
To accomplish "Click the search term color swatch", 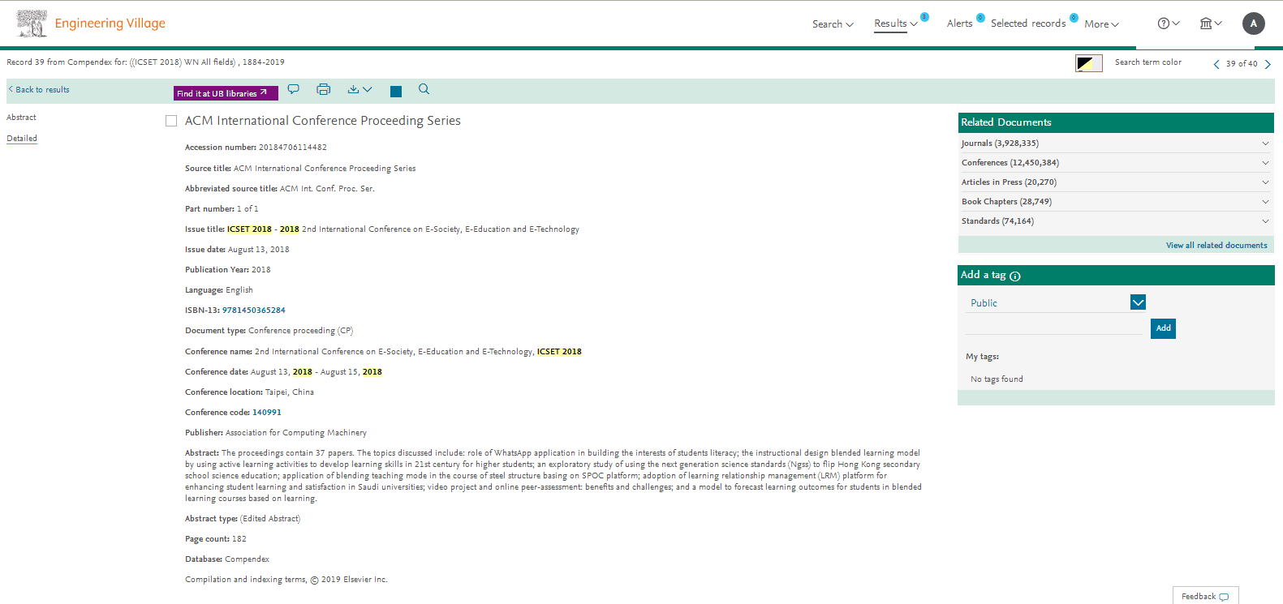I will (x=1089, y=63).
